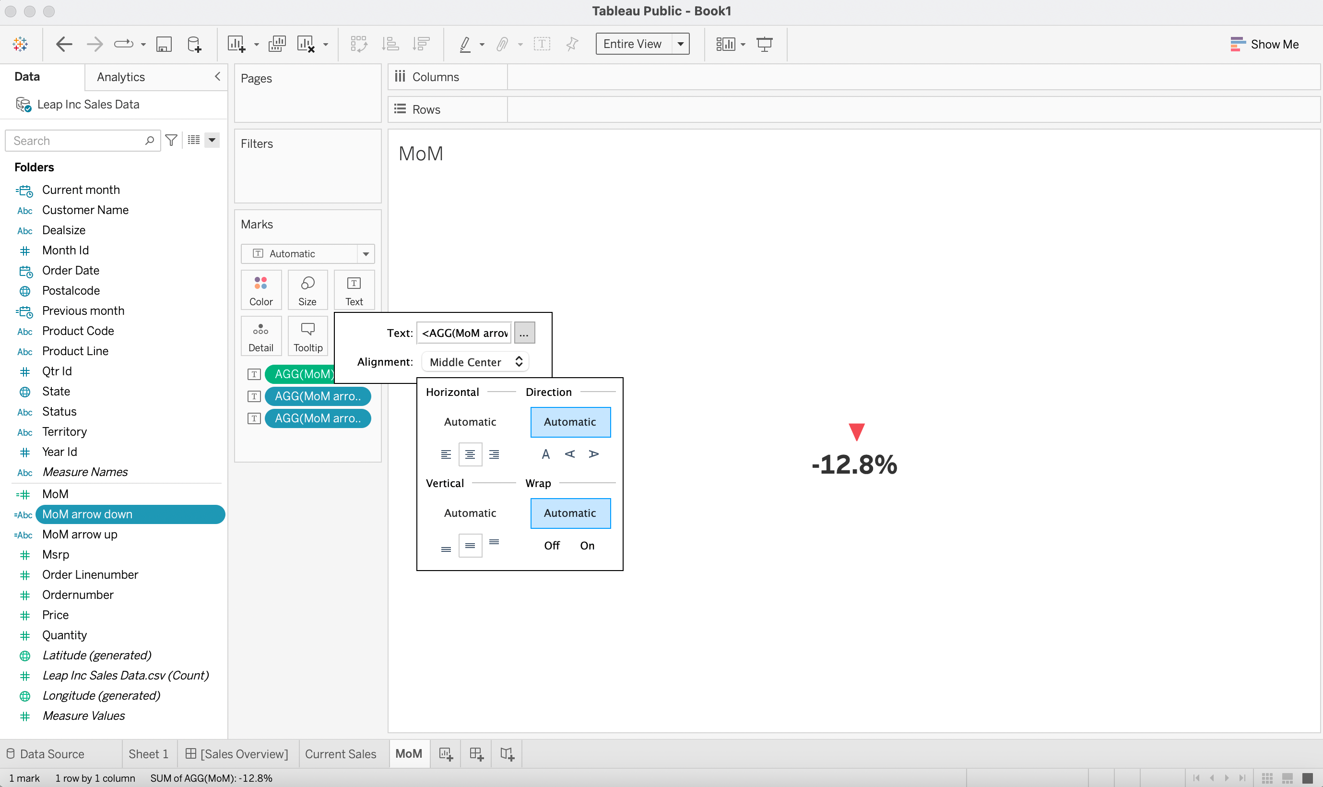This screenshot has height=787, width=1323.
Task: Select horizontal left alignment option
Action: pyautogui.click(x=446, y=454)
